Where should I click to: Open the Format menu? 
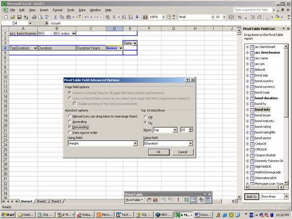pos(57,10)
